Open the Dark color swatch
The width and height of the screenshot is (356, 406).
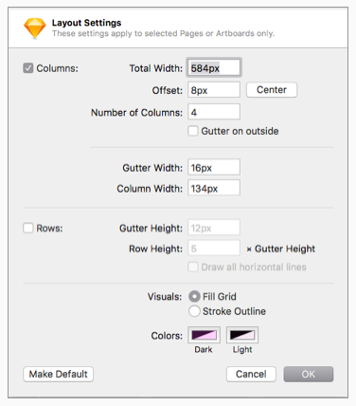[x=205, y=335]
